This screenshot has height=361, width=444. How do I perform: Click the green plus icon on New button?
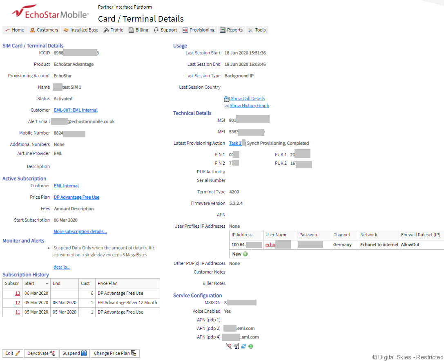pyautogui.click(x=245, y=254)
